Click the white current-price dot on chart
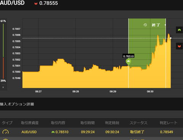This screenshot has width=183, height=140. pos(170,38)
